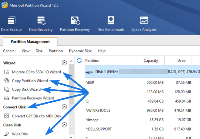Collapse the Wizard section

64,63
